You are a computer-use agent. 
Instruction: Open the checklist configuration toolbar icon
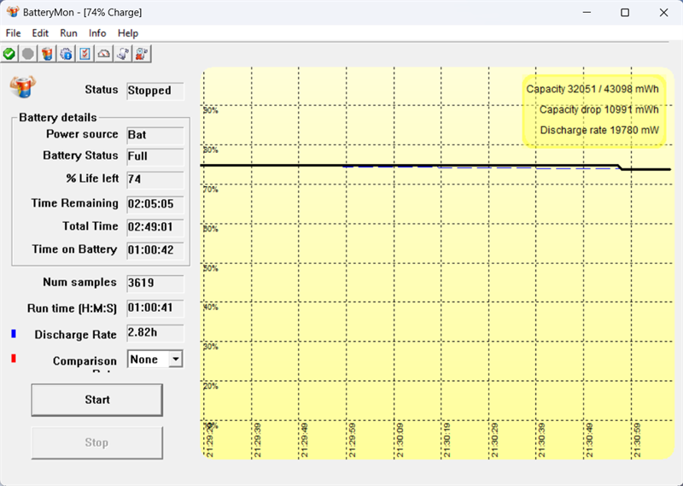[85, 54]
